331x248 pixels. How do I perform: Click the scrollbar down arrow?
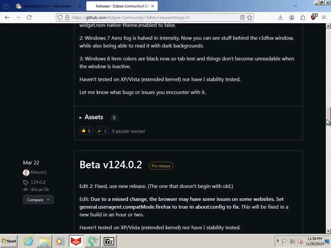click(x=328, y=231)
